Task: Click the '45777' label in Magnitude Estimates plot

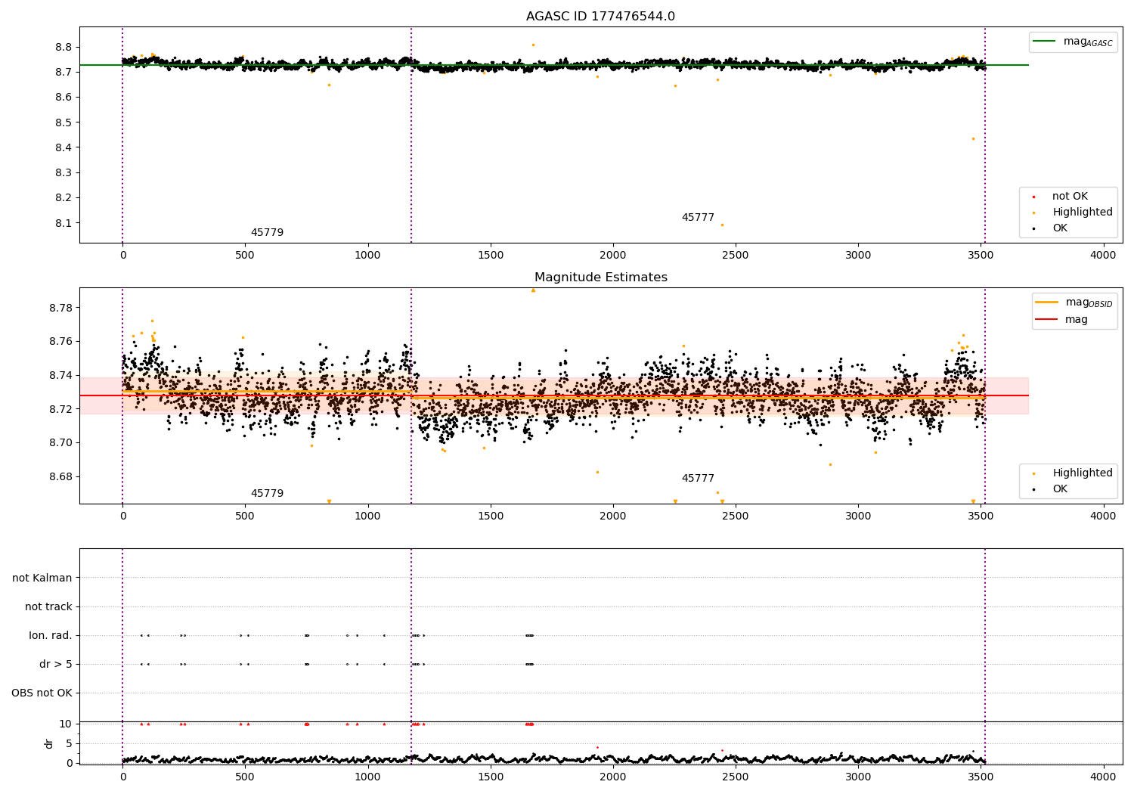Action: [698, 479]
